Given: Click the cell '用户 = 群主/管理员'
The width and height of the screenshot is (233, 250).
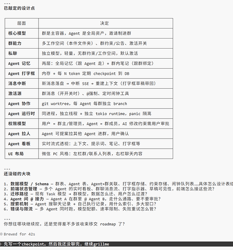Looking at the screenshot, I should (106, 124).
